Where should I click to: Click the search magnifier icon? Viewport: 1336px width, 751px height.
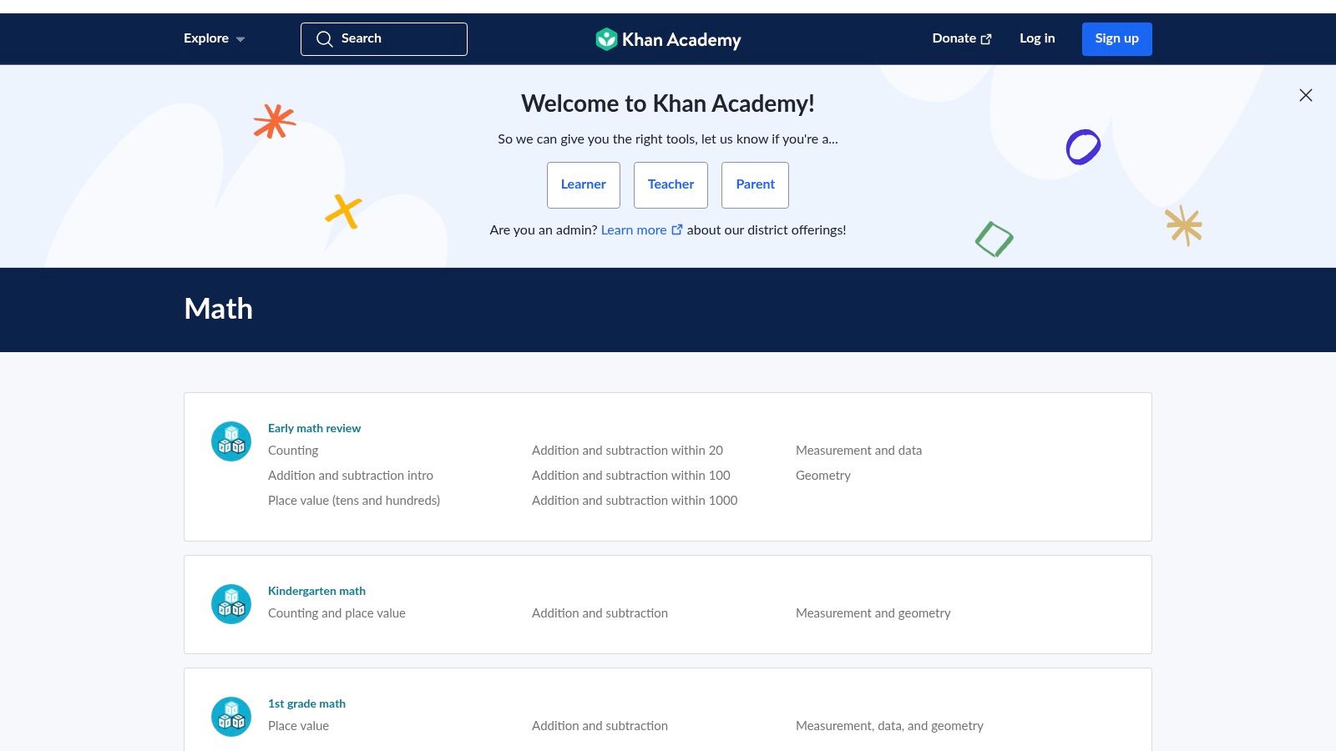[325, 38]
